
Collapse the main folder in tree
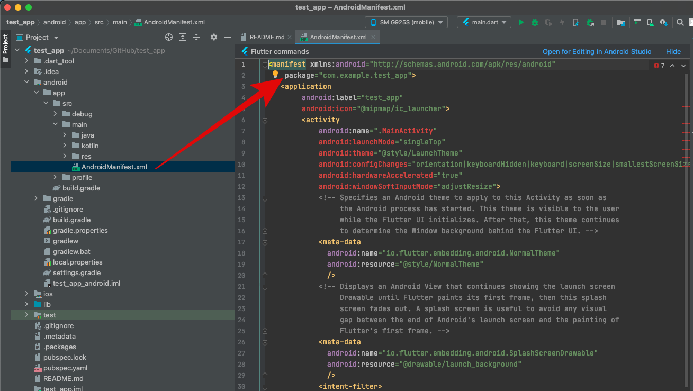pos(56,124)
